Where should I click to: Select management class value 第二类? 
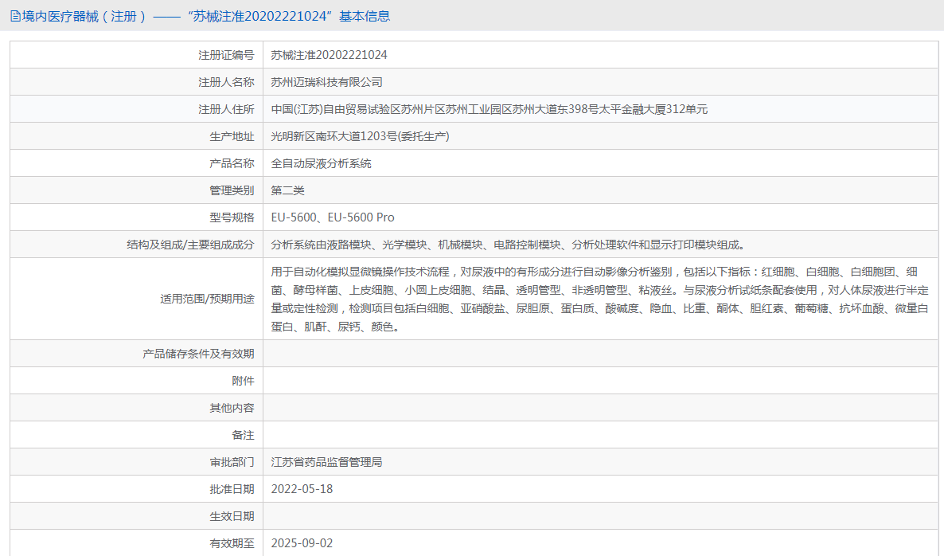point(288,190)
